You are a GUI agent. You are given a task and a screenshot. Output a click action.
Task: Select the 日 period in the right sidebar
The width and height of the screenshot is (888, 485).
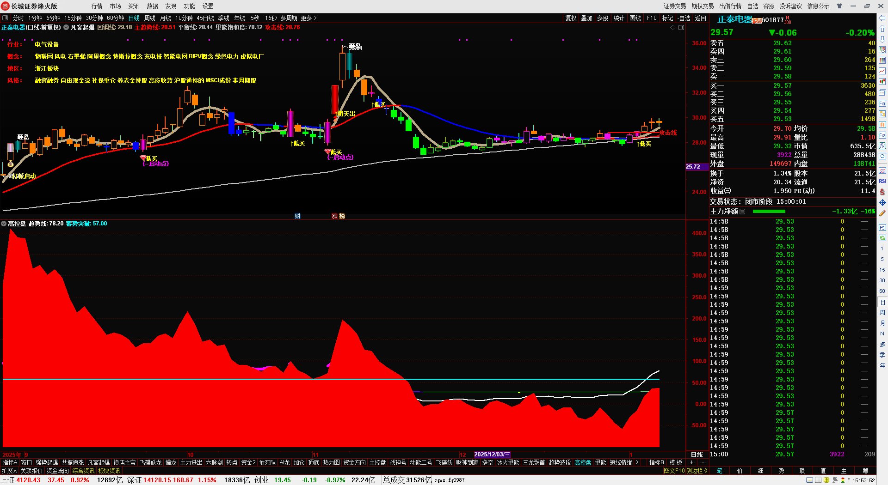pos(882,302)
